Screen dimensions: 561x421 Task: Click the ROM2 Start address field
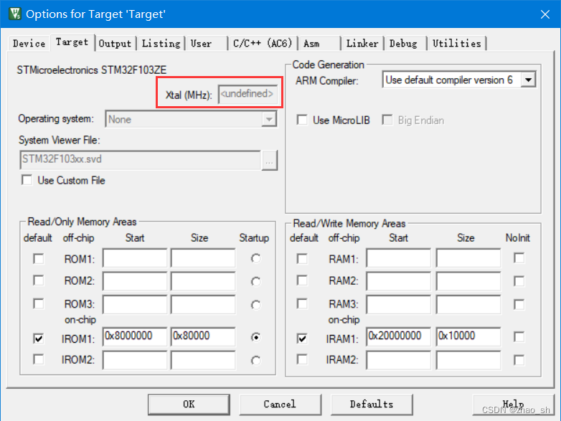pos(135,280)
